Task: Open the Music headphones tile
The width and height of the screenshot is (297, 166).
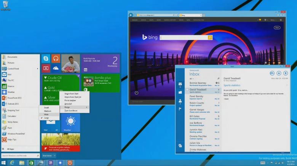Action: [x=56, y=59]
